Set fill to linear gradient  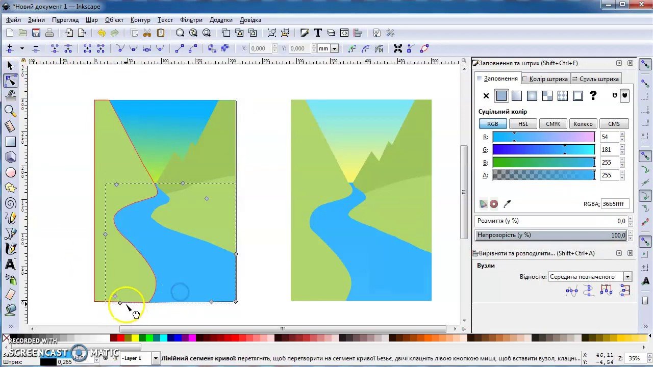point(517,96)
